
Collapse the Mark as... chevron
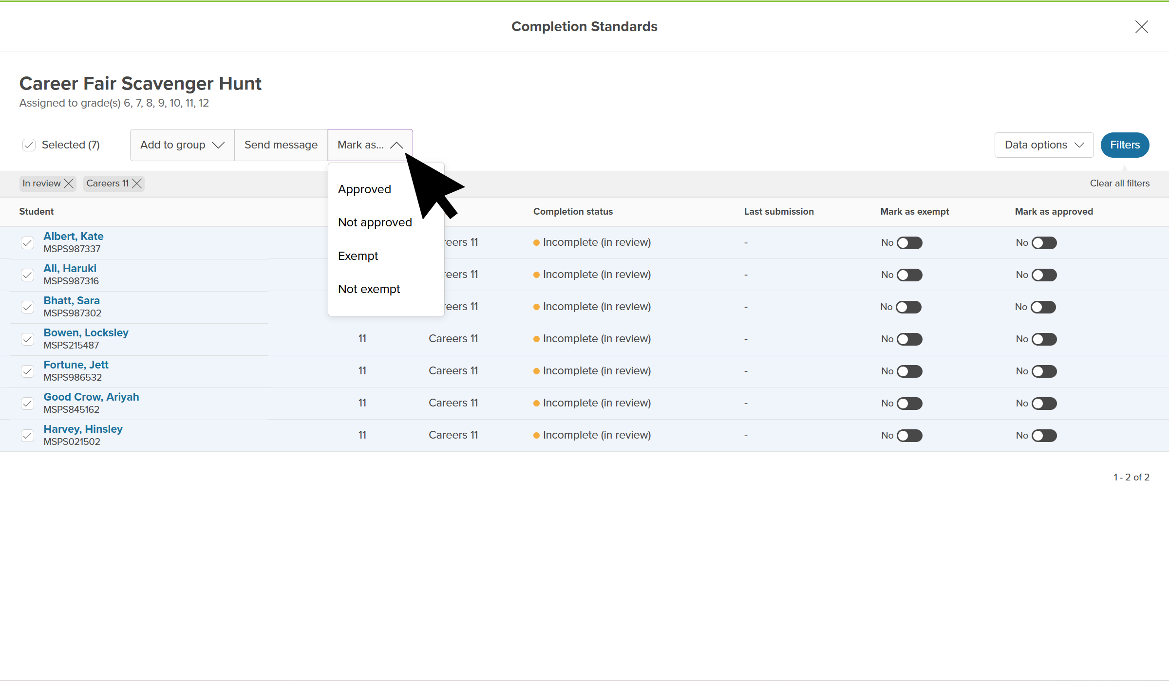pos(396,145)
